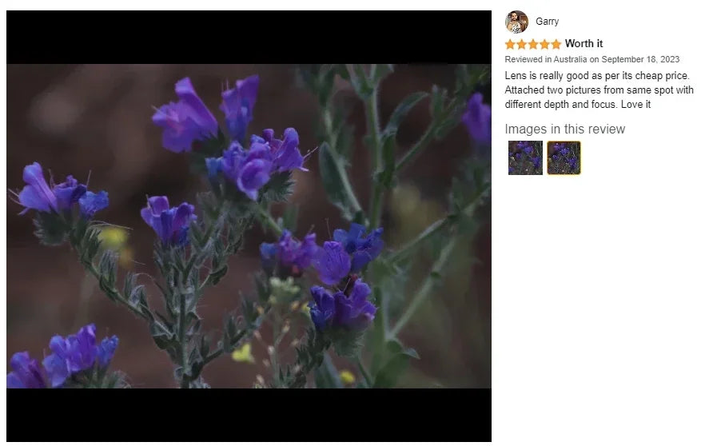Open the 'Worth it' review title
Viewport: 701px width, 446px height.
pos(584,43)
